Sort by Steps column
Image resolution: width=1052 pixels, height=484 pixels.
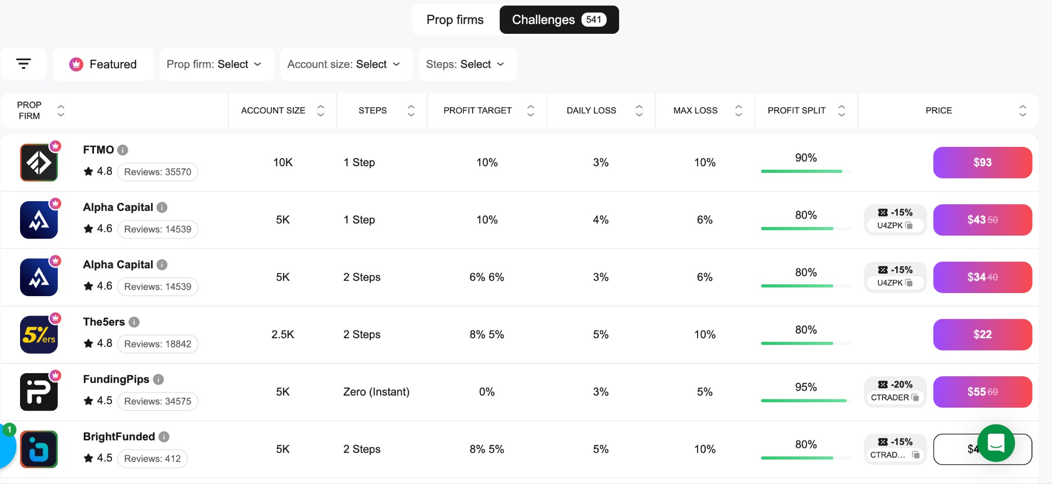pyautogui.click(x=411, y=110)
